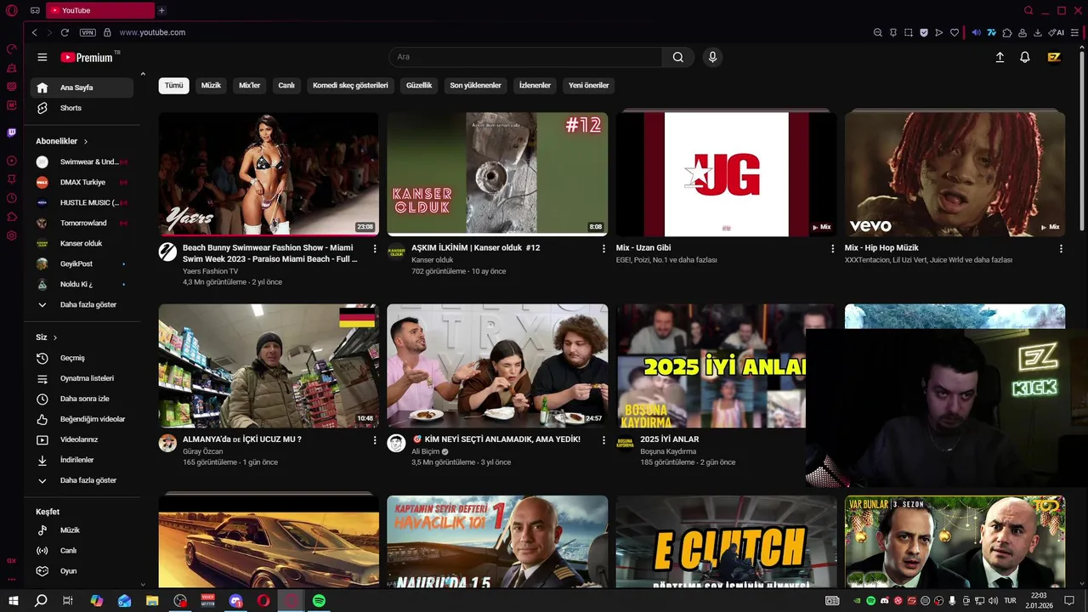Open the Twitch icon in Opera sidebar

click(12, 133)
